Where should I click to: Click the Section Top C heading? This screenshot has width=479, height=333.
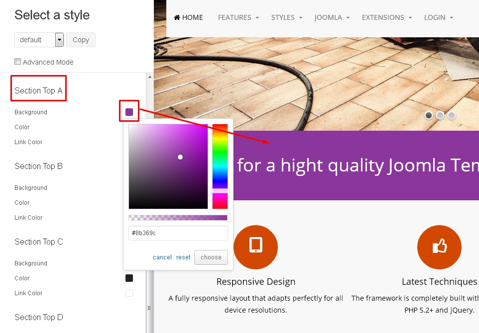click(x=39, y=242)
